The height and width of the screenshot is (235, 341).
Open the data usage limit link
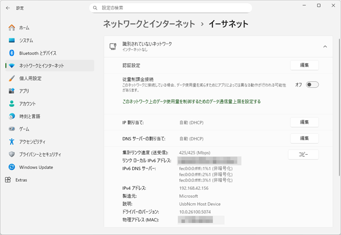click(191, 101)
